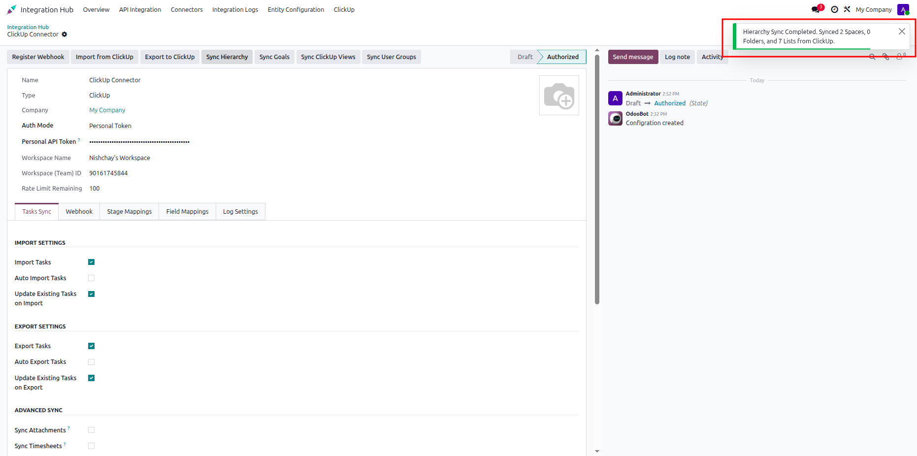This screenshot has width=917, height=456.
Task: Toggle the Auto Import Tasks checkbox
Action: click(91, 278)
